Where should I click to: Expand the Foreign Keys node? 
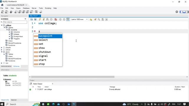pyautogui.click(x=9, y=37)
